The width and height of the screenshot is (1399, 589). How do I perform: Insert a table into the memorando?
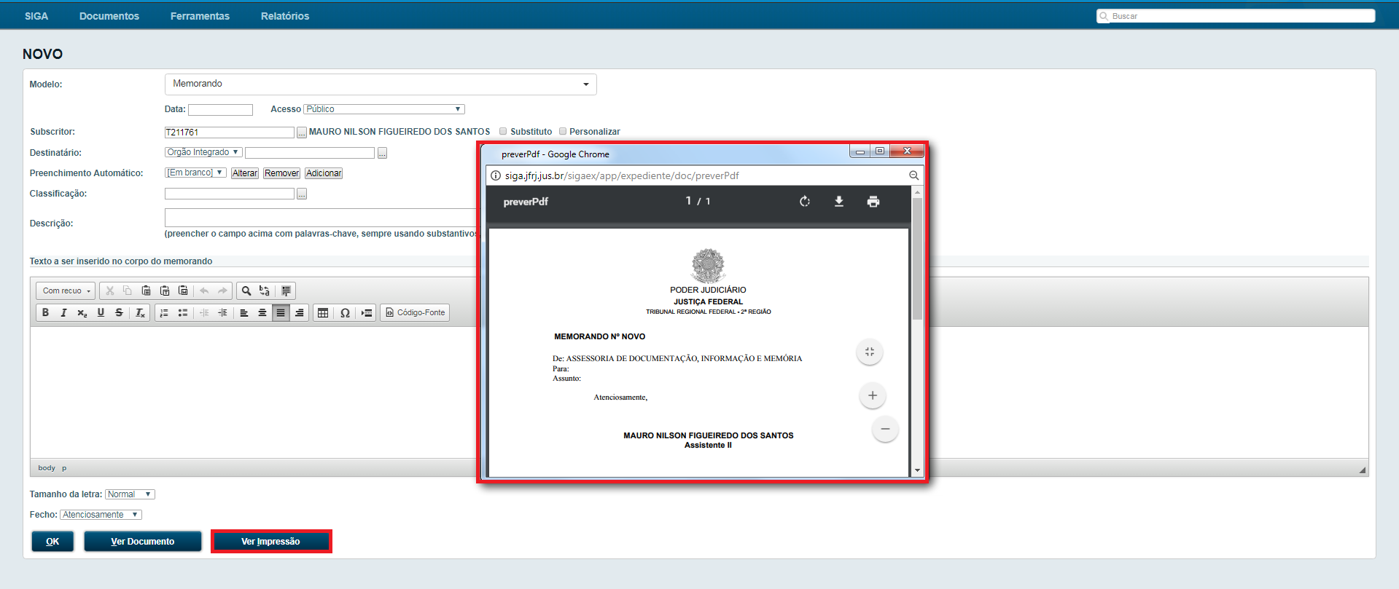click(323, 312)
